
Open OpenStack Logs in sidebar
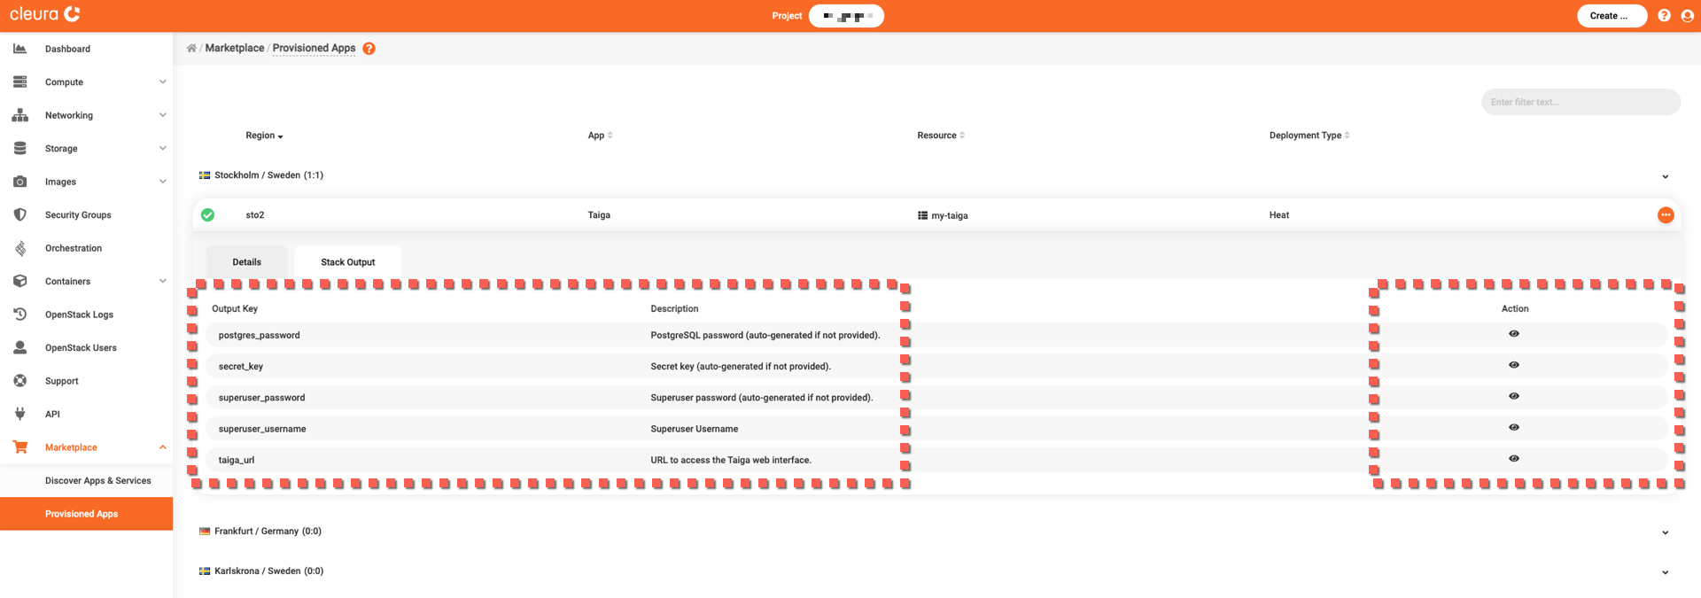[x=79, y=315]
